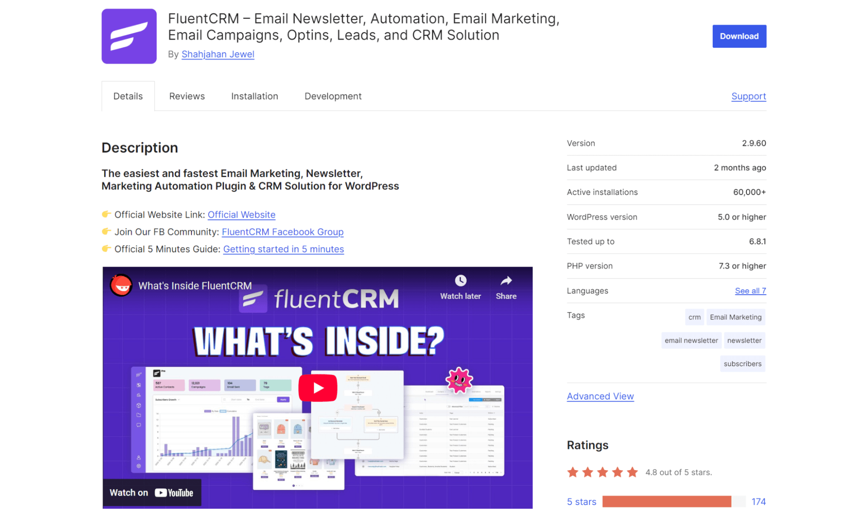The height and width of the screenshot is (511, 851).
Task: Select the crm tag
Action: (694, 317)
